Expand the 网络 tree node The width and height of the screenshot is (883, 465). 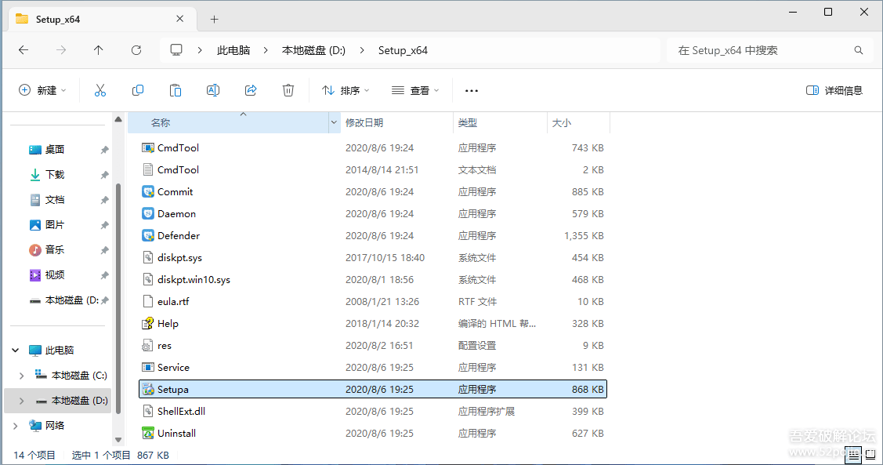16,426
